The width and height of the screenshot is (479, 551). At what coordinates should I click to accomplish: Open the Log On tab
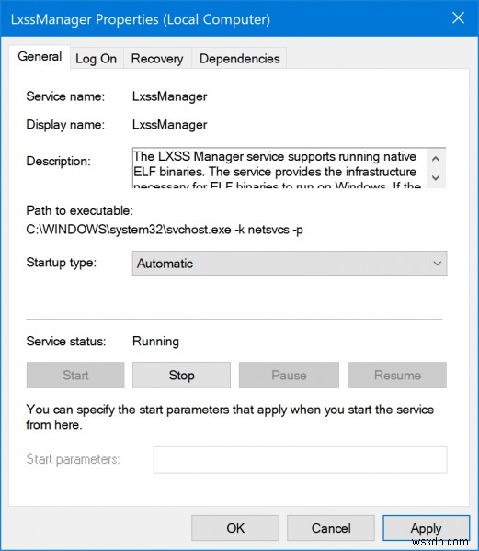coord(96,59)
